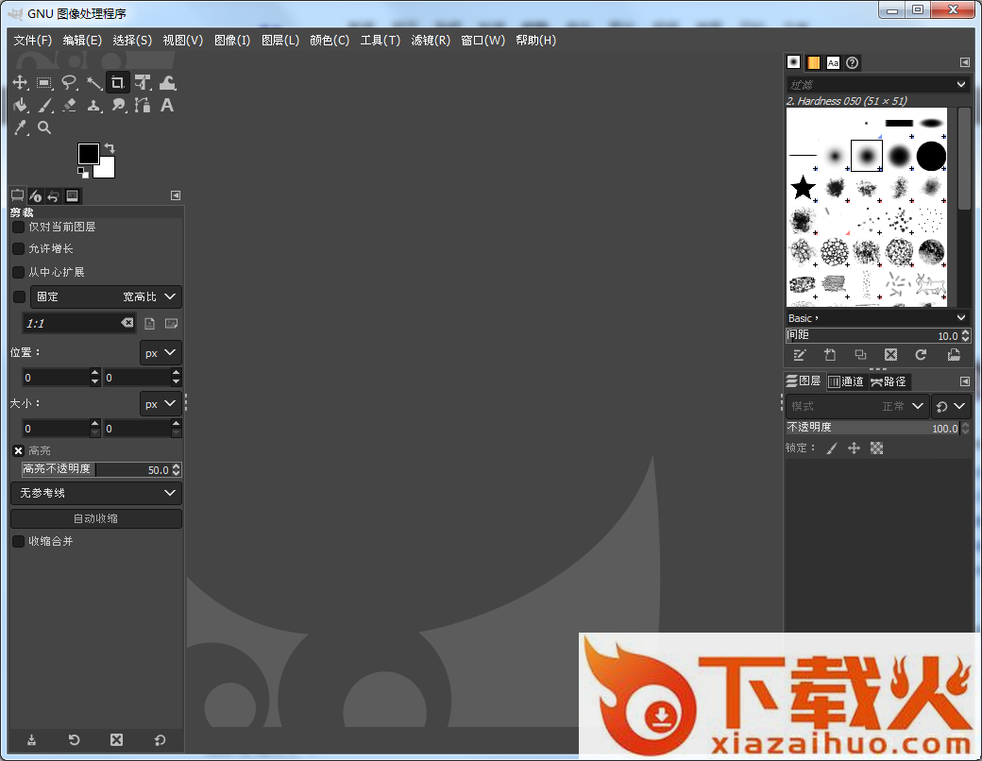Select the Rectangle Select tool
982x761 pixels.
point(44,83)
